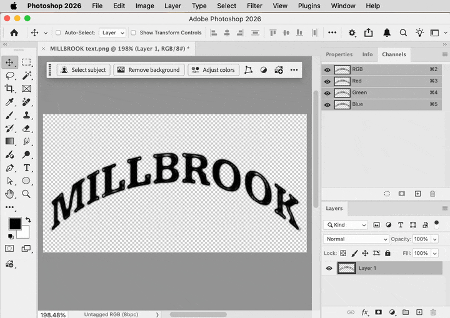Open the notifications bell icon
This screenshot has height=318, width=450.
pos(387,32)
